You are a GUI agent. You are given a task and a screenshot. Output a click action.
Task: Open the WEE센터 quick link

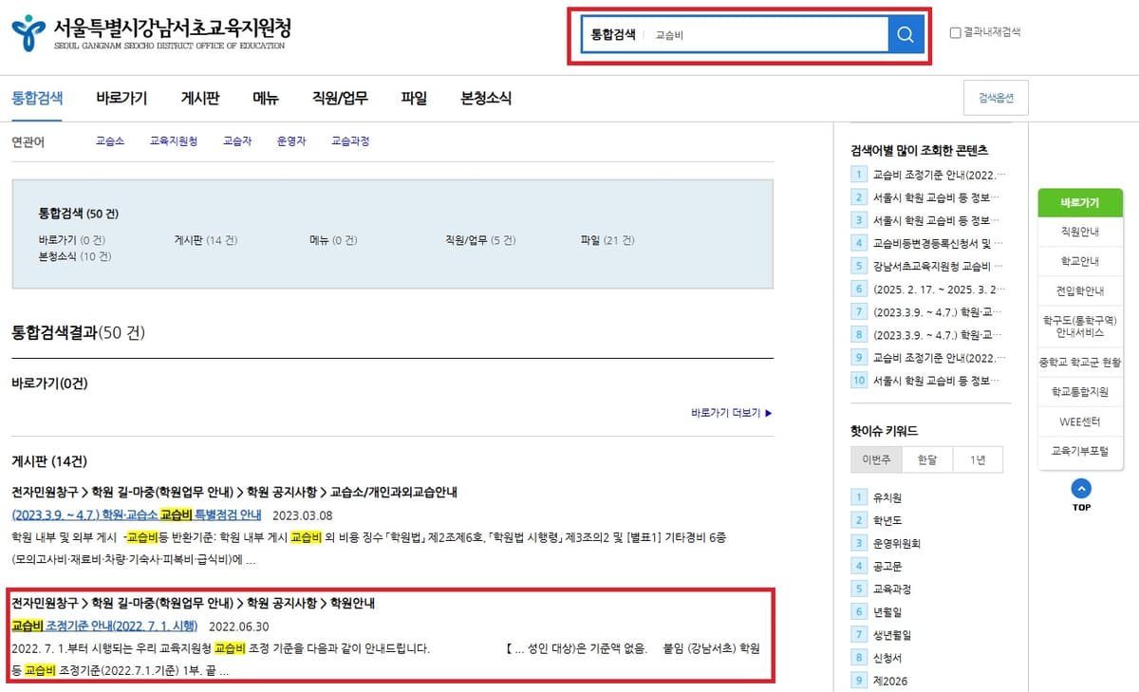(x=1080, y=421)
